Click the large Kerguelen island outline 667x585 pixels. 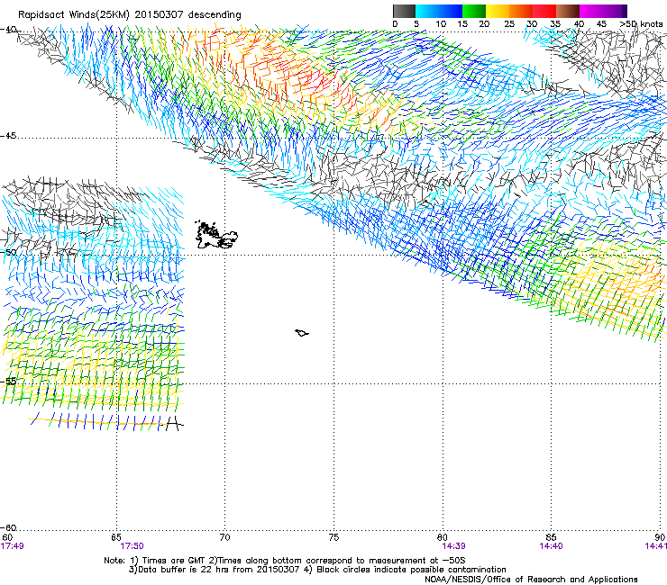215,235
